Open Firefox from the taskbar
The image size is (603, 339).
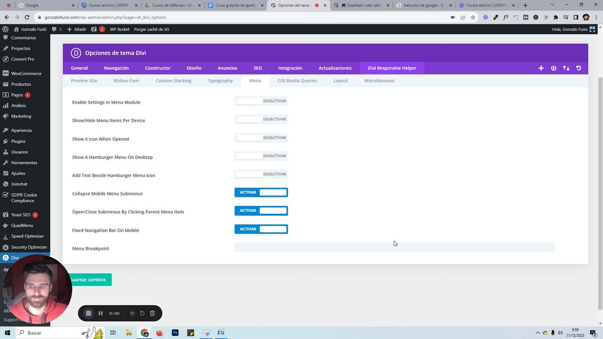point(159,333)
